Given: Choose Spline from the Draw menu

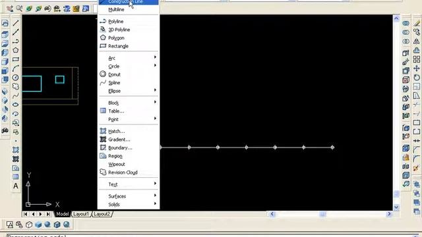Looking at the screenshot, I should (x=129, y=83).
